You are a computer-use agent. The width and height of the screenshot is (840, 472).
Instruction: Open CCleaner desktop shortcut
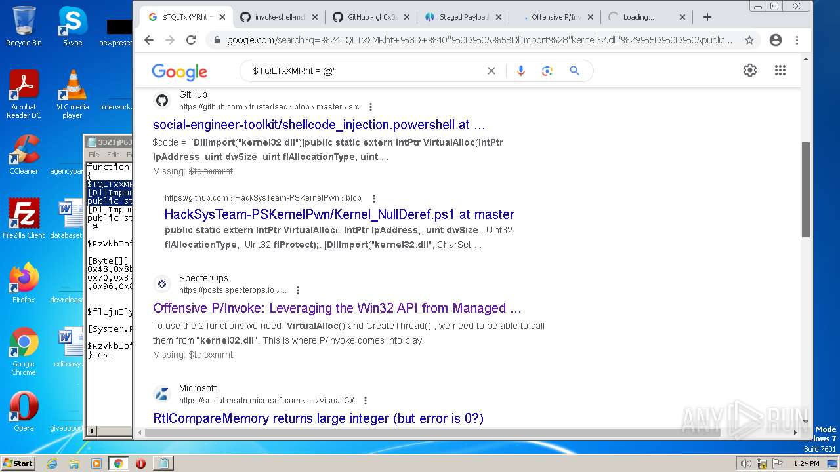[x=24, y=155]
